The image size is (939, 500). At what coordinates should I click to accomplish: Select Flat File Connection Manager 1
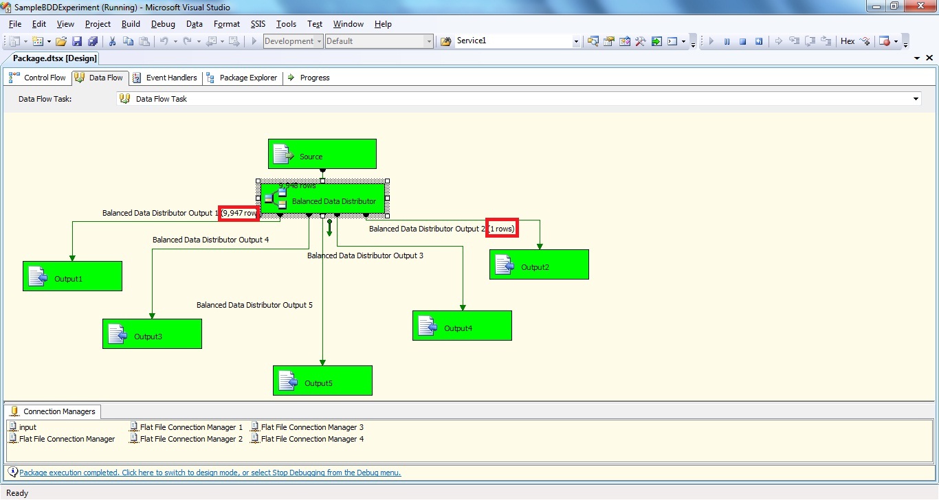coord(186,427)
